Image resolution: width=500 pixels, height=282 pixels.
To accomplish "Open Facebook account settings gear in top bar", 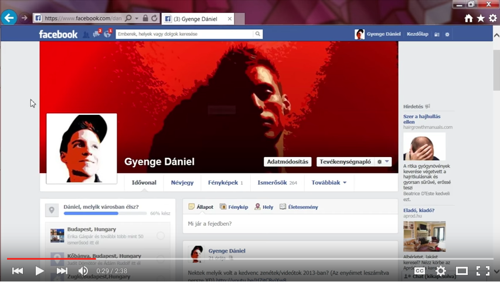I will pyautogui.click(x=447, y=35).
